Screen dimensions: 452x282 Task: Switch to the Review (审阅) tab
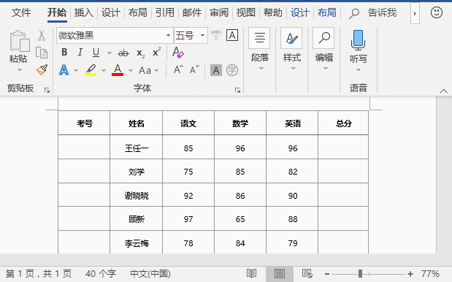click(x=219, y=12)
